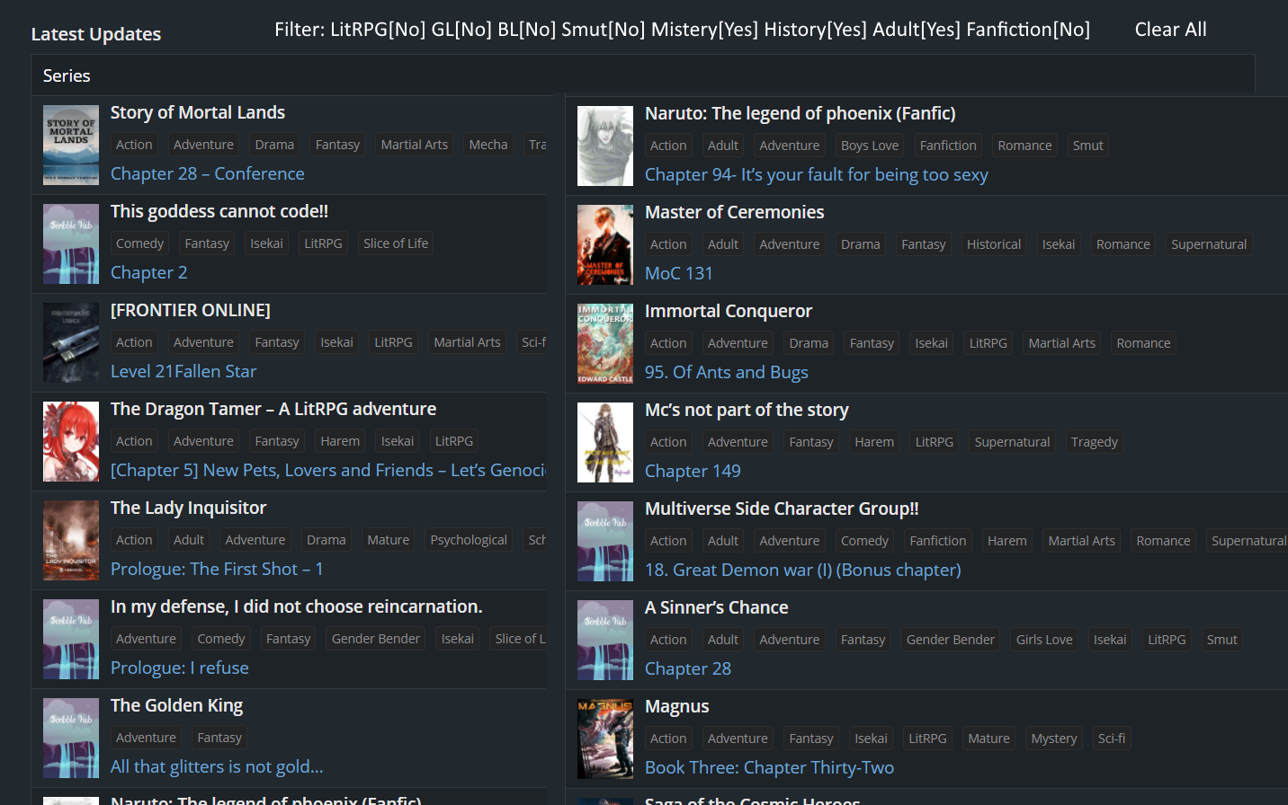Select the Mecha tag on Story of Mortal Lands
This screenshot has width=1288, height=805.
[487, 145]
